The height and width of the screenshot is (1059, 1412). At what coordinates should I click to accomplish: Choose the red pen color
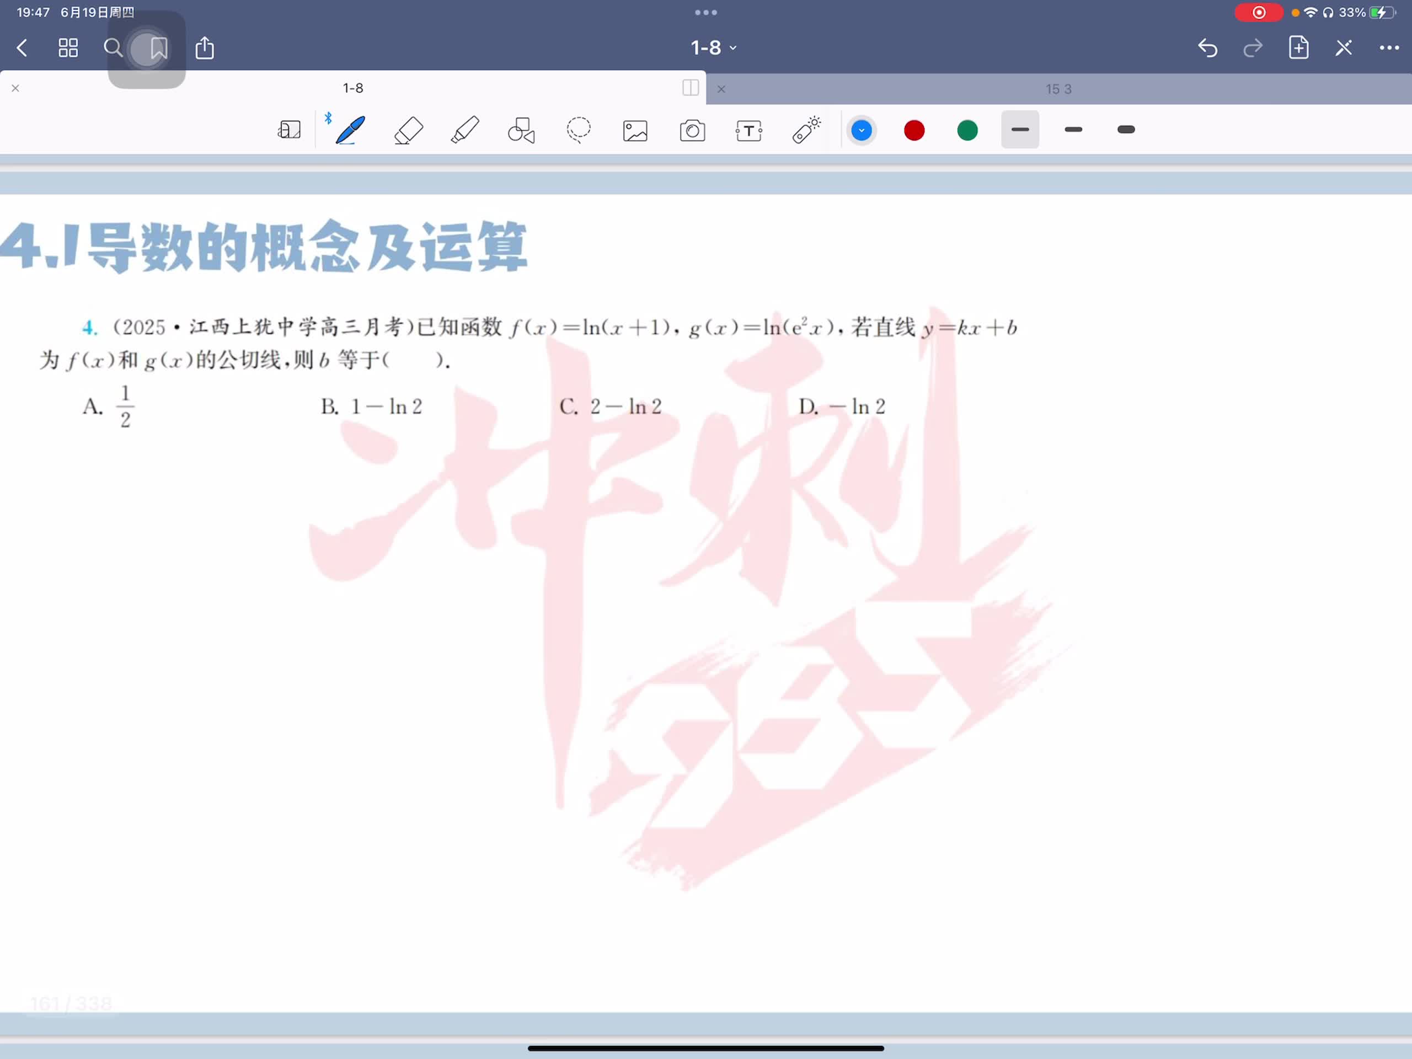pyautogui.click(x=914, y=131)
